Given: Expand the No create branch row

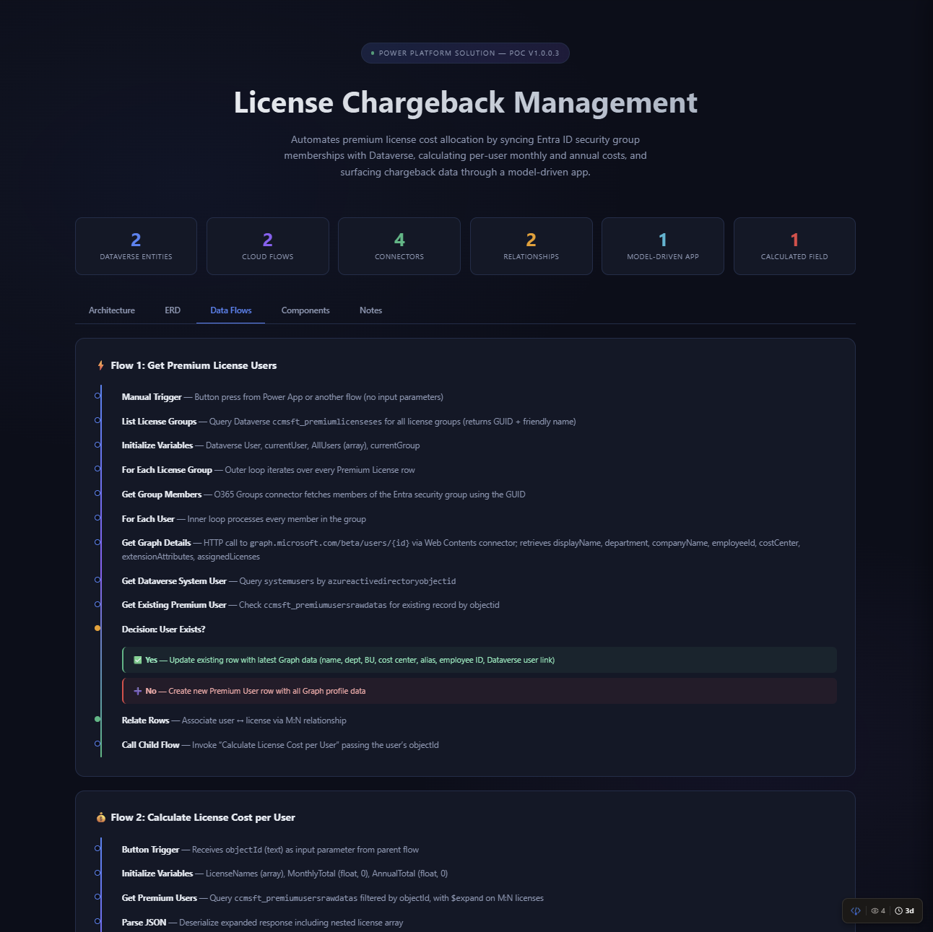Looking at the screenshot, I should point(479,691).
